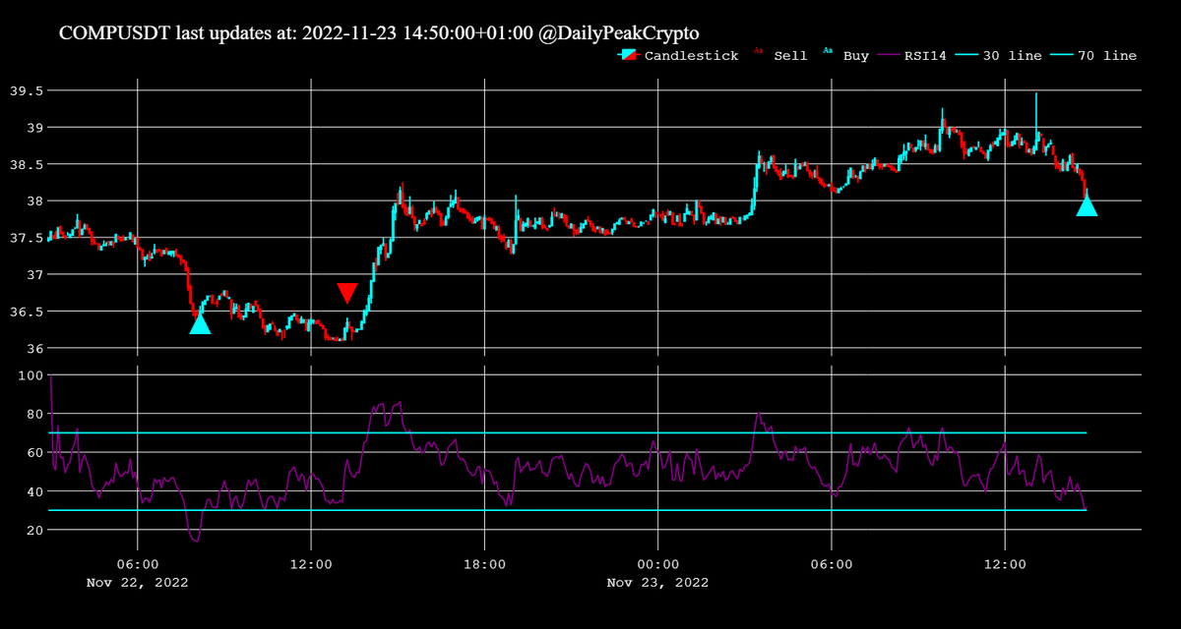
Task: Toggle the Candlestick legend entry
Action: (678, 55)
